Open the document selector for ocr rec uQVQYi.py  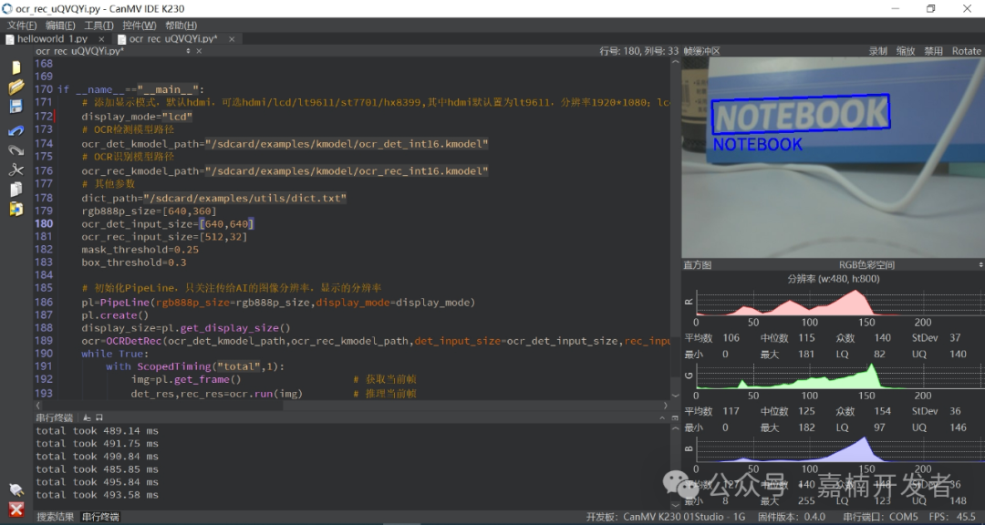pos(109,51)
